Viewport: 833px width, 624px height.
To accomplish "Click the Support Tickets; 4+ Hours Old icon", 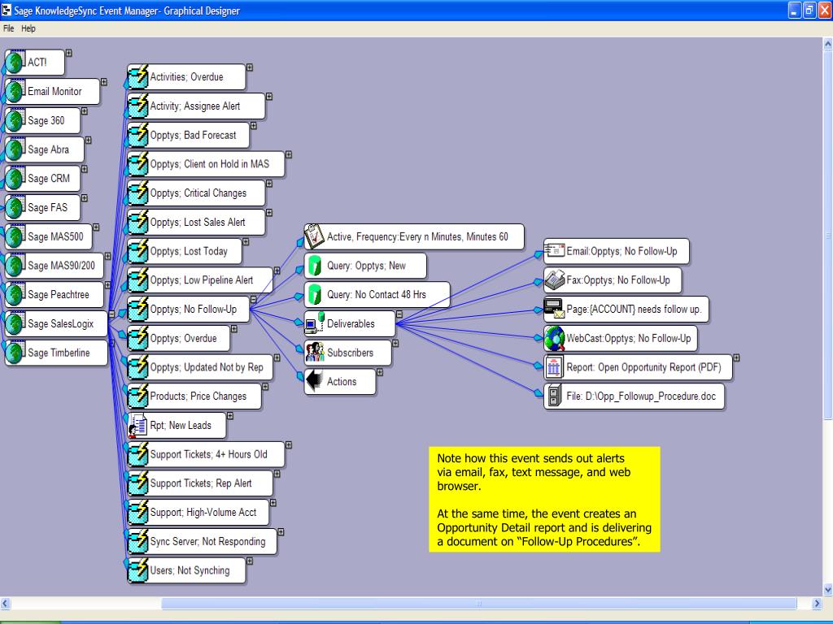I will [138, 454].
